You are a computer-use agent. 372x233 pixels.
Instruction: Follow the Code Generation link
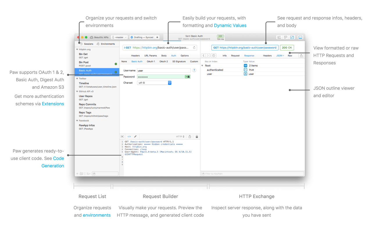tap(53, 162)
